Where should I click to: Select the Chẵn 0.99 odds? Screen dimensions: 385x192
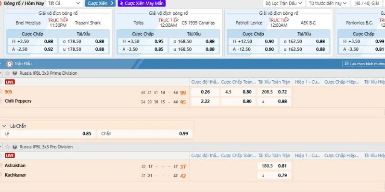144,133
